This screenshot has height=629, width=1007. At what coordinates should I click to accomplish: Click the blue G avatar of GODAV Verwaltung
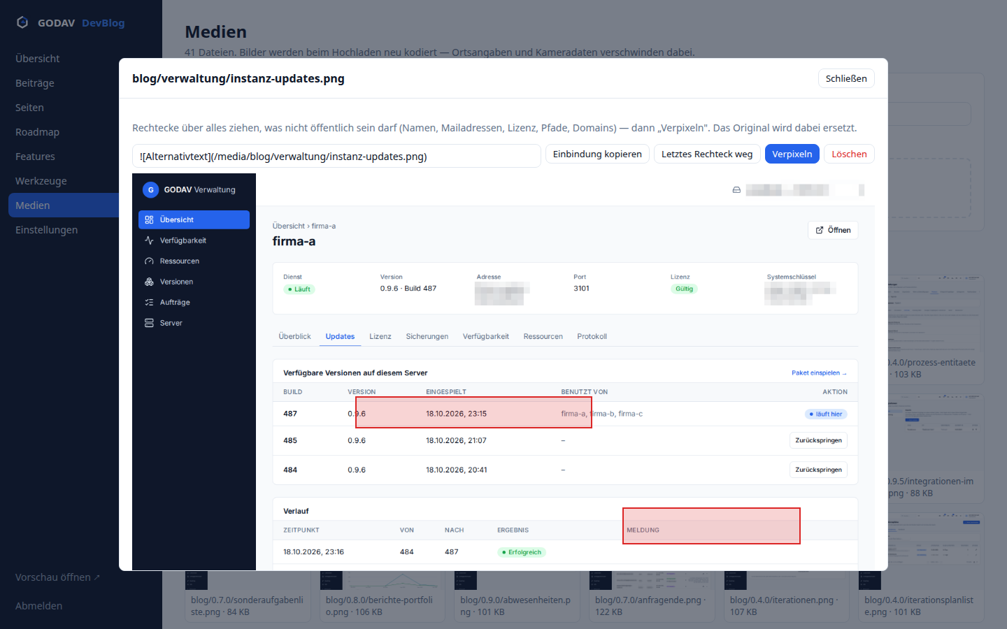pyautogui.click(x=150, y=189)
